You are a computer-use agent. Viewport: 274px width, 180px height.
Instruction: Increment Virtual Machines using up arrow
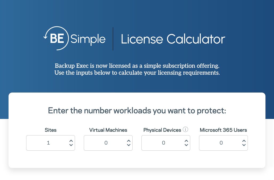pyautogui.click(x=129, y=141)
